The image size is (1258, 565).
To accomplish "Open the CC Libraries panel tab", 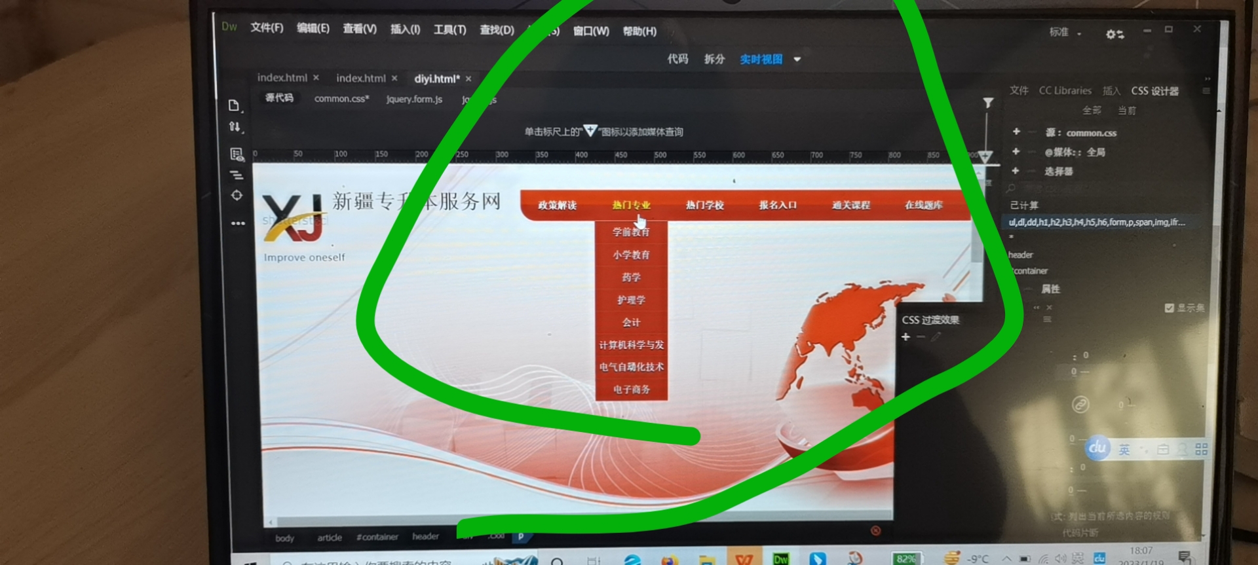I will (1065, 90).
